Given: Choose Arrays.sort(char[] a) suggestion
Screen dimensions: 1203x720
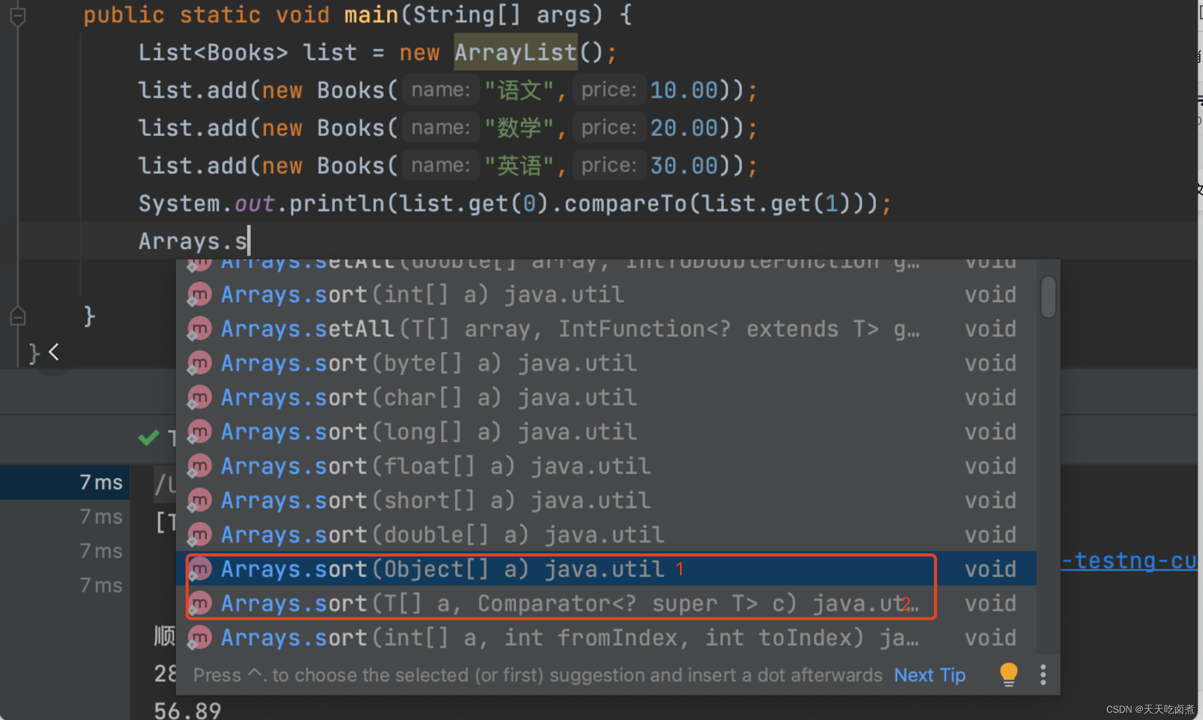Looking at the screenshot, I should [429, 397].
